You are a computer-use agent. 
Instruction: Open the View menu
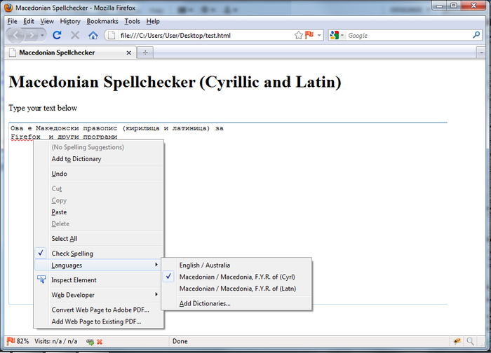(x=47, y=21)
